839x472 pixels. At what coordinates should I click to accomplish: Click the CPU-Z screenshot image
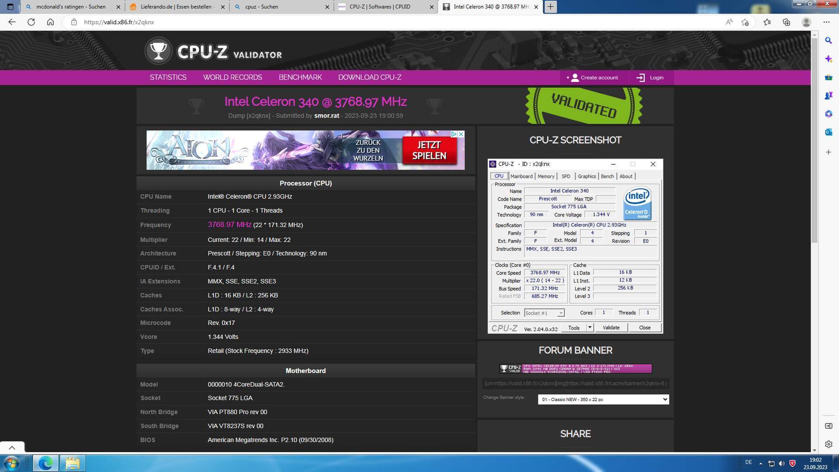click(x=575, y=246)
